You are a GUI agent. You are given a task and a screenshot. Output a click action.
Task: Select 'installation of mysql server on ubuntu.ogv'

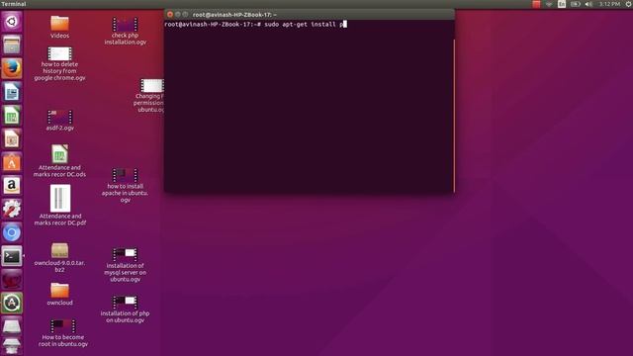point(126,265)
